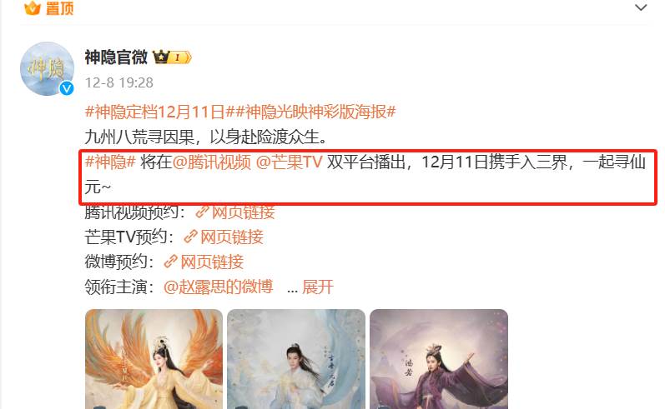Click the crown icon next to 置顶
665x409 pixels.
coord(33,7)
